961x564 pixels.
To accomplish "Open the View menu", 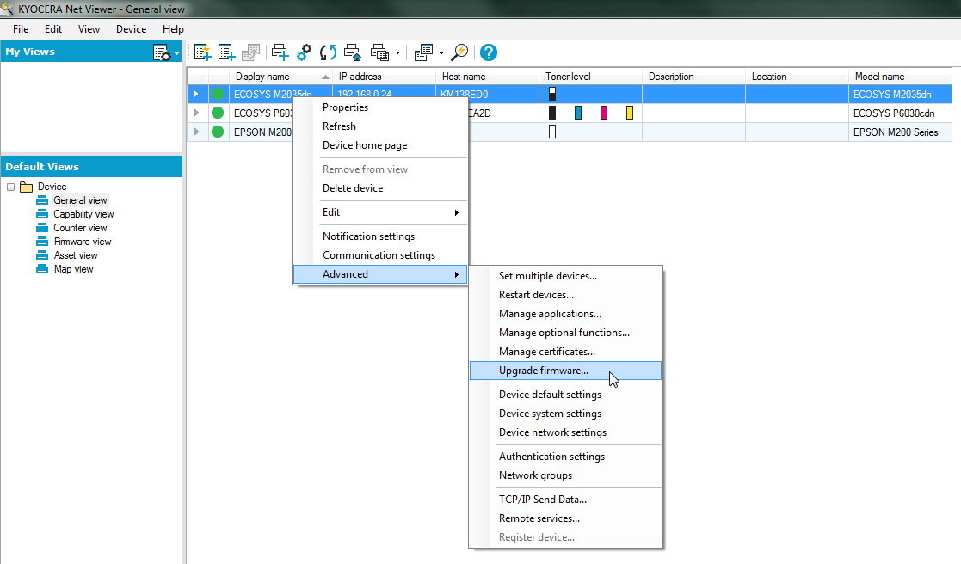I will [89, 28].
